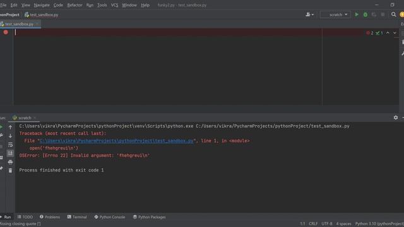The width and height of the screenshot is (404, 227).
Task: Change CRLF line separator in status bar
Action: coord(313,224)
